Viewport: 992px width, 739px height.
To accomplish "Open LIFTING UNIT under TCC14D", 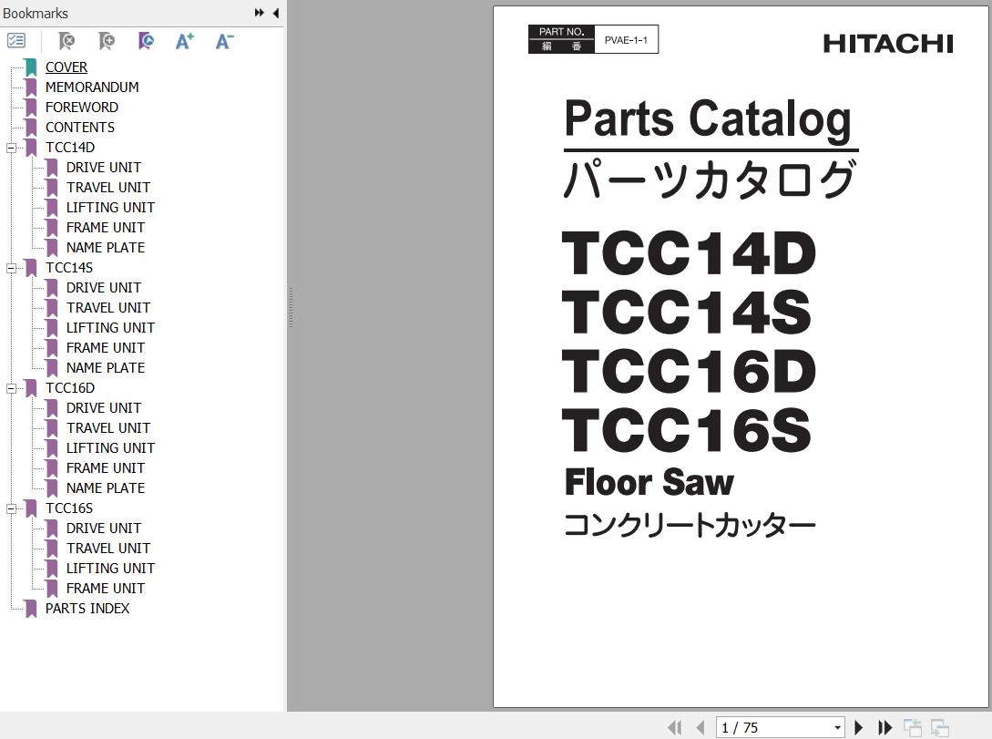I will click(111, 208).
